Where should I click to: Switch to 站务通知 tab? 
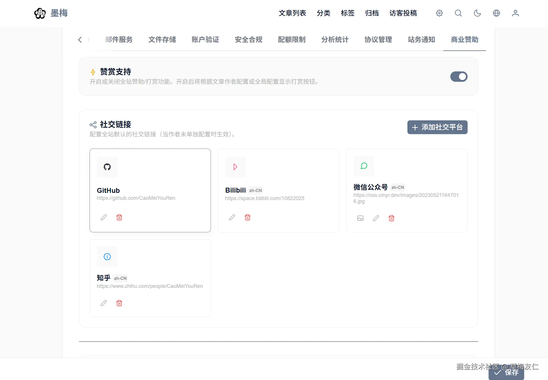[422, 39]
